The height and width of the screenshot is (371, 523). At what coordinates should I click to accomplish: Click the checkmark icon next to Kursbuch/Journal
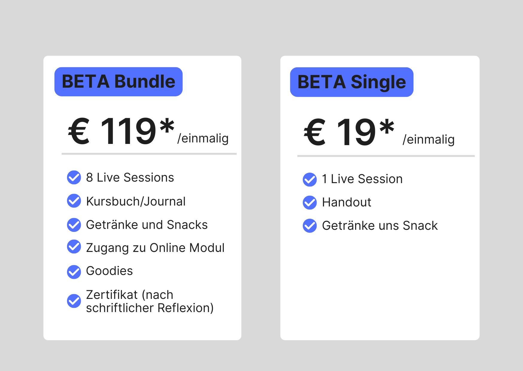[x=74, y=201]
